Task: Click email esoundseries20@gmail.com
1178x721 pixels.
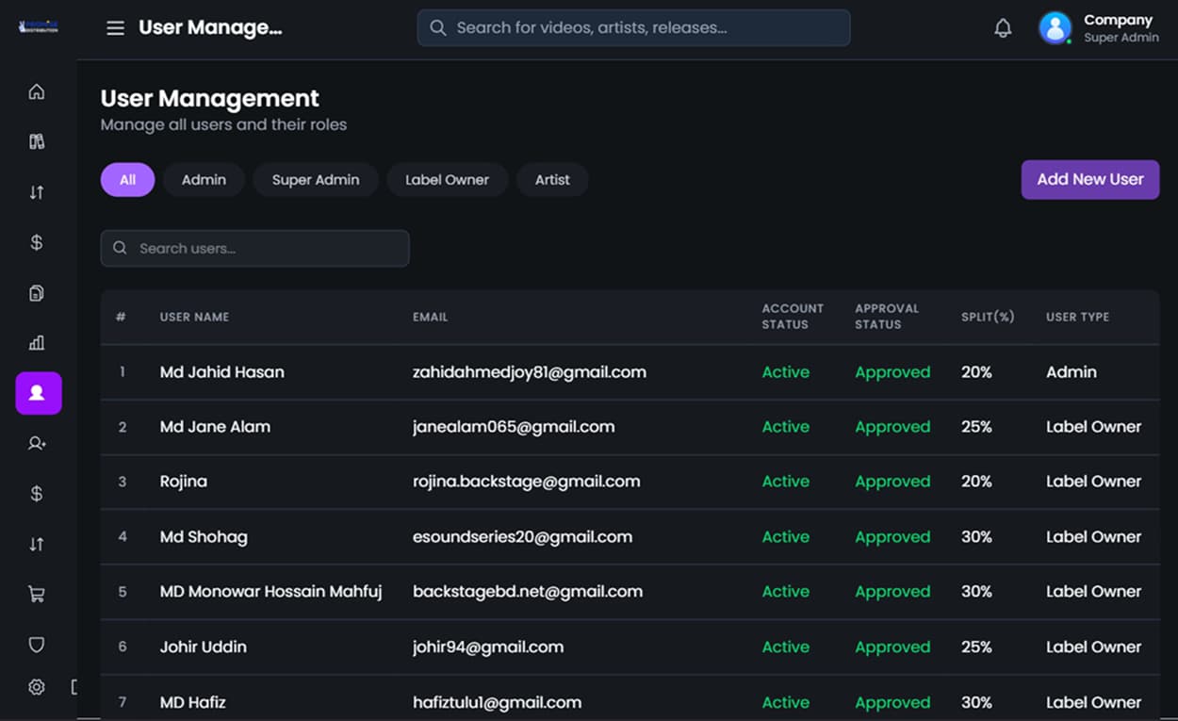Action: (522, 537)
